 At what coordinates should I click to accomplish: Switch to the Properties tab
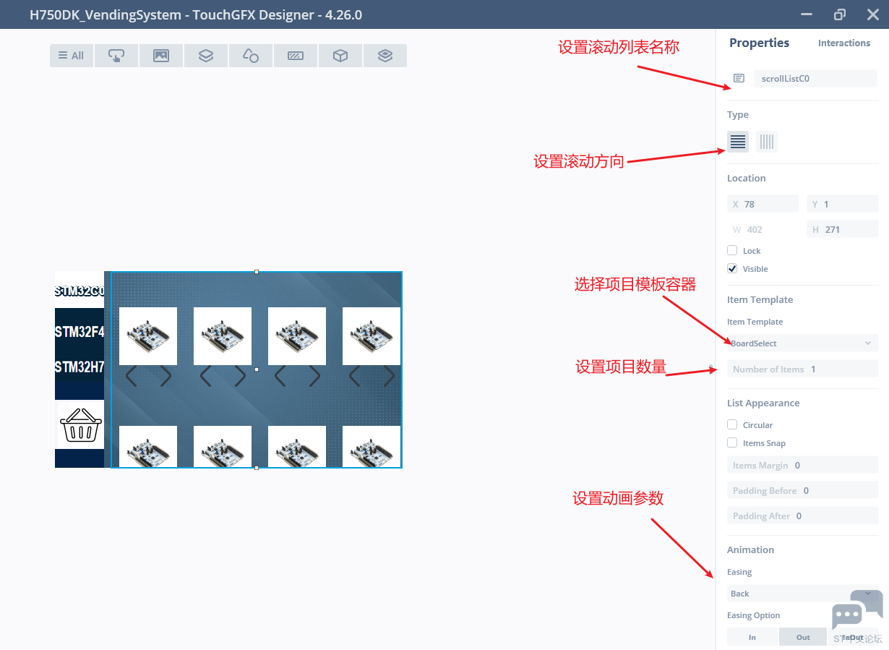(759, 43)
